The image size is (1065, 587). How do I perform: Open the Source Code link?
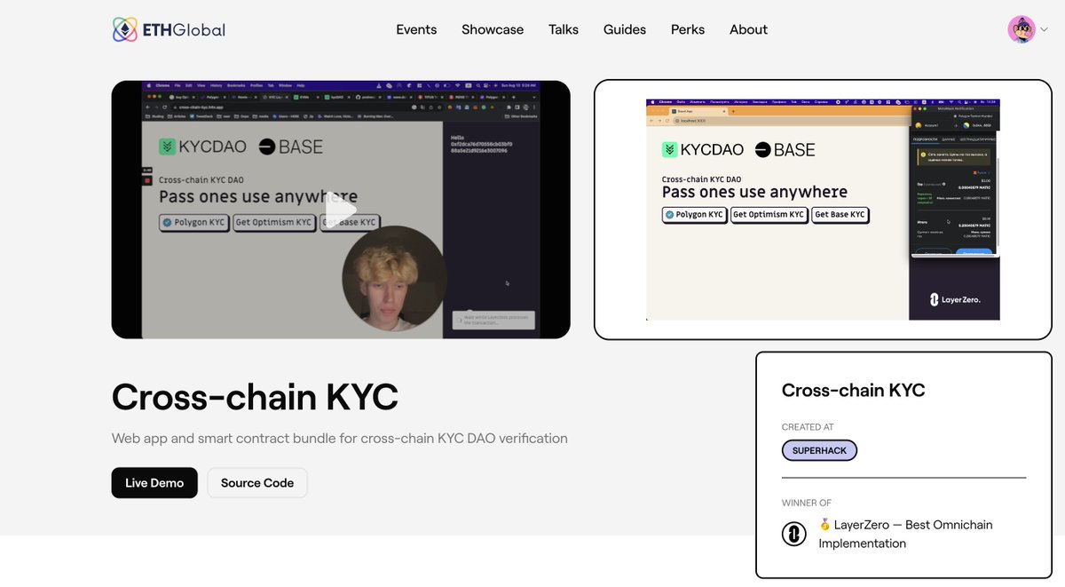click(257, 483)
